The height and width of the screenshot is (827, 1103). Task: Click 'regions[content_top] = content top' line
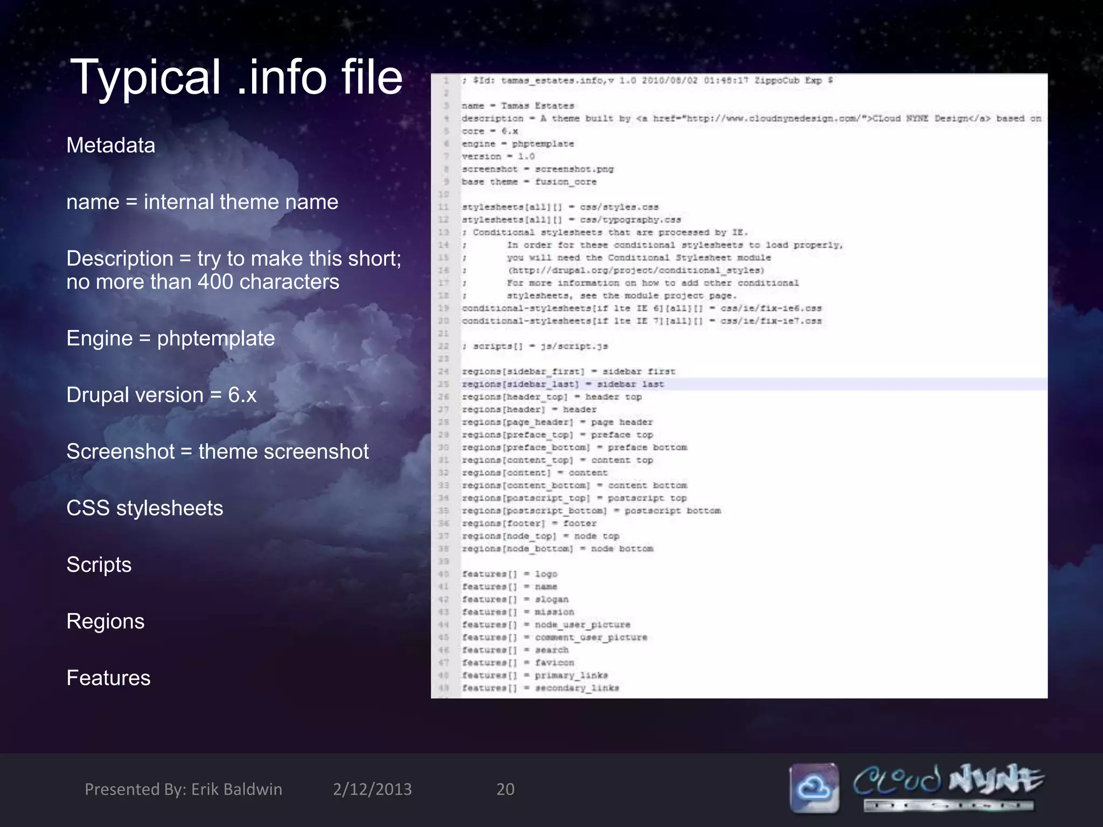[557, 460]
